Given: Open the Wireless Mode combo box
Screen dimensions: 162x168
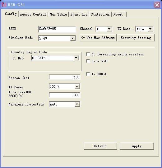Looking at the screenshot, I should coord(57,38).
